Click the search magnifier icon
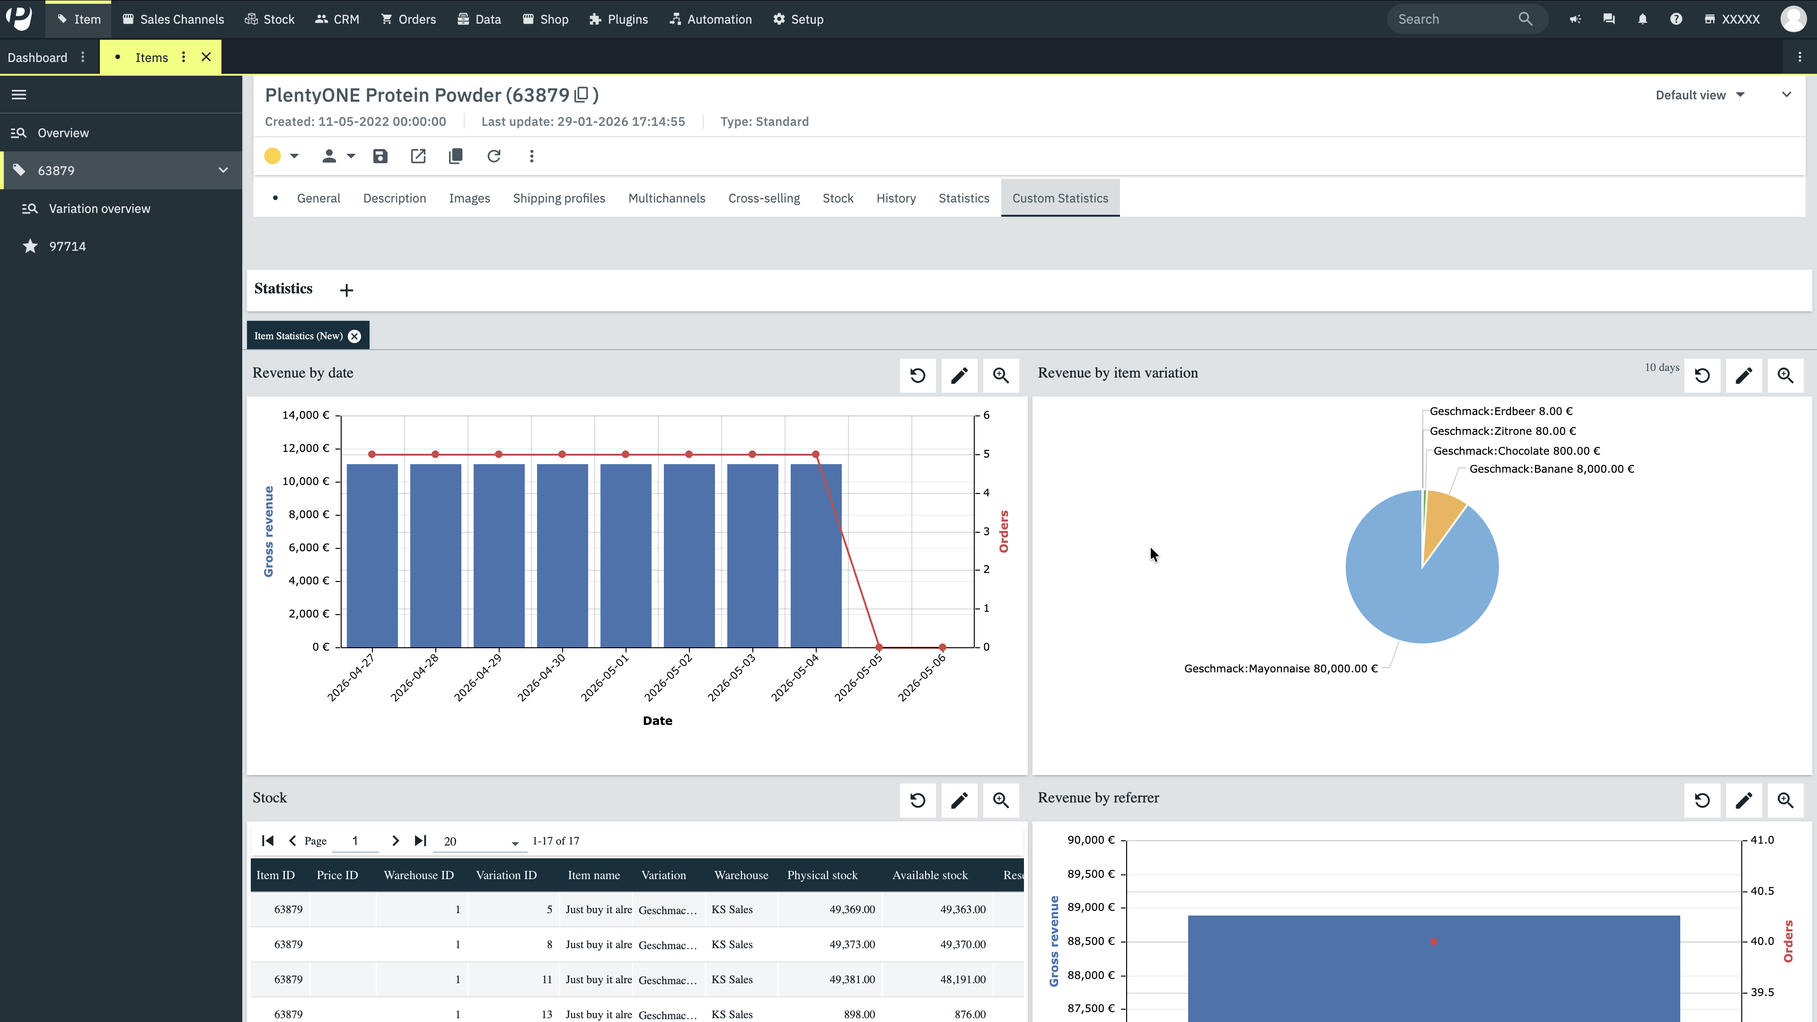This screenshot has width=1817, height=1022. point(1526,19)
